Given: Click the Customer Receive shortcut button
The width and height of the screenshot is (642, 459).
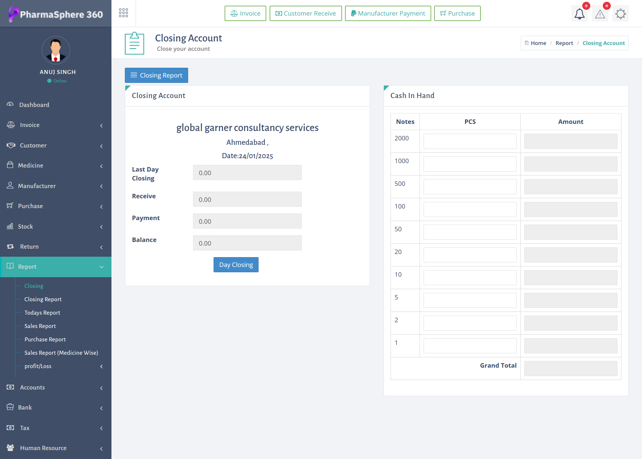Looking at the screenshot, I should [305, 13].
